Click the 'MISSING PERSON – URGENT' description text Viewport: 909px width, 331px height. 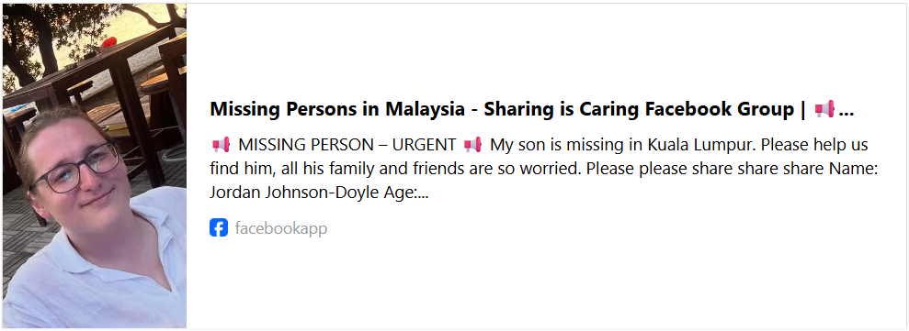[347, 144]
